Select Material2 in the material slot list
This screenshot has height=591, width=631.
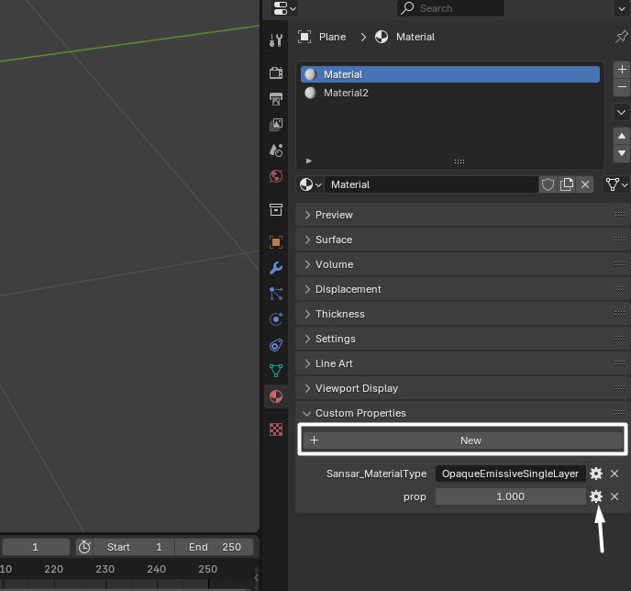tap(346, 93)
